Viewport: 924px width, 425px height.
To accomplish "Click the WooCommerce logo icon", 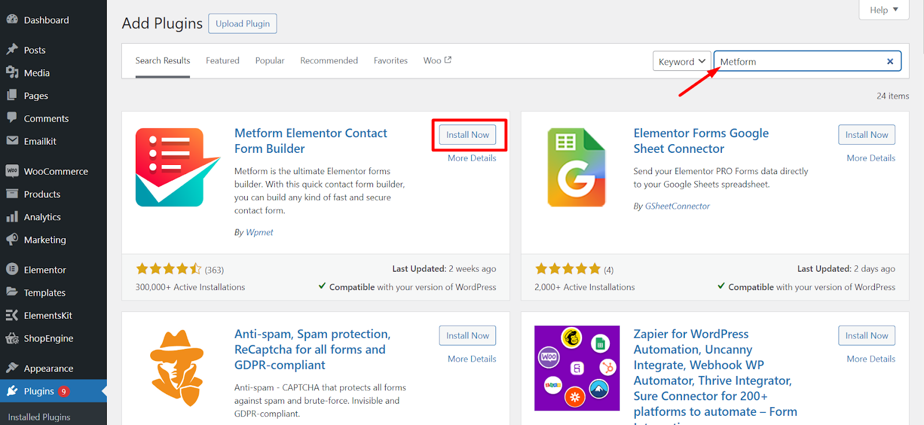I will (x=12, y=171).
